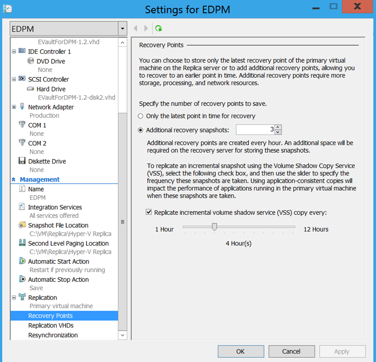Click the COM 1 port icon
This screenshot has height=362, width=376.
click(22, 124)
